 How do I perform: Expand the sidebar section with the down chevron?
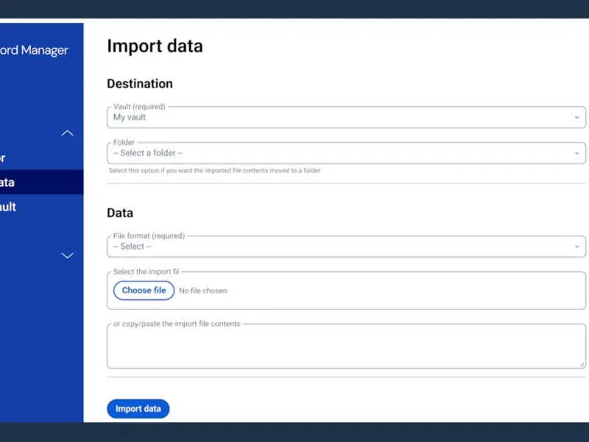click(67, 256)
